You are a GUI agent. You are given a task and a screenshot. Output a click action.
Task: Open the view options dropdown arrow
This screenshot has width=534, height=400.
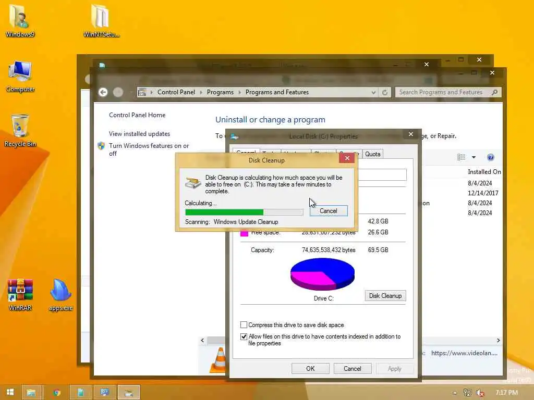tap(474, 157)
